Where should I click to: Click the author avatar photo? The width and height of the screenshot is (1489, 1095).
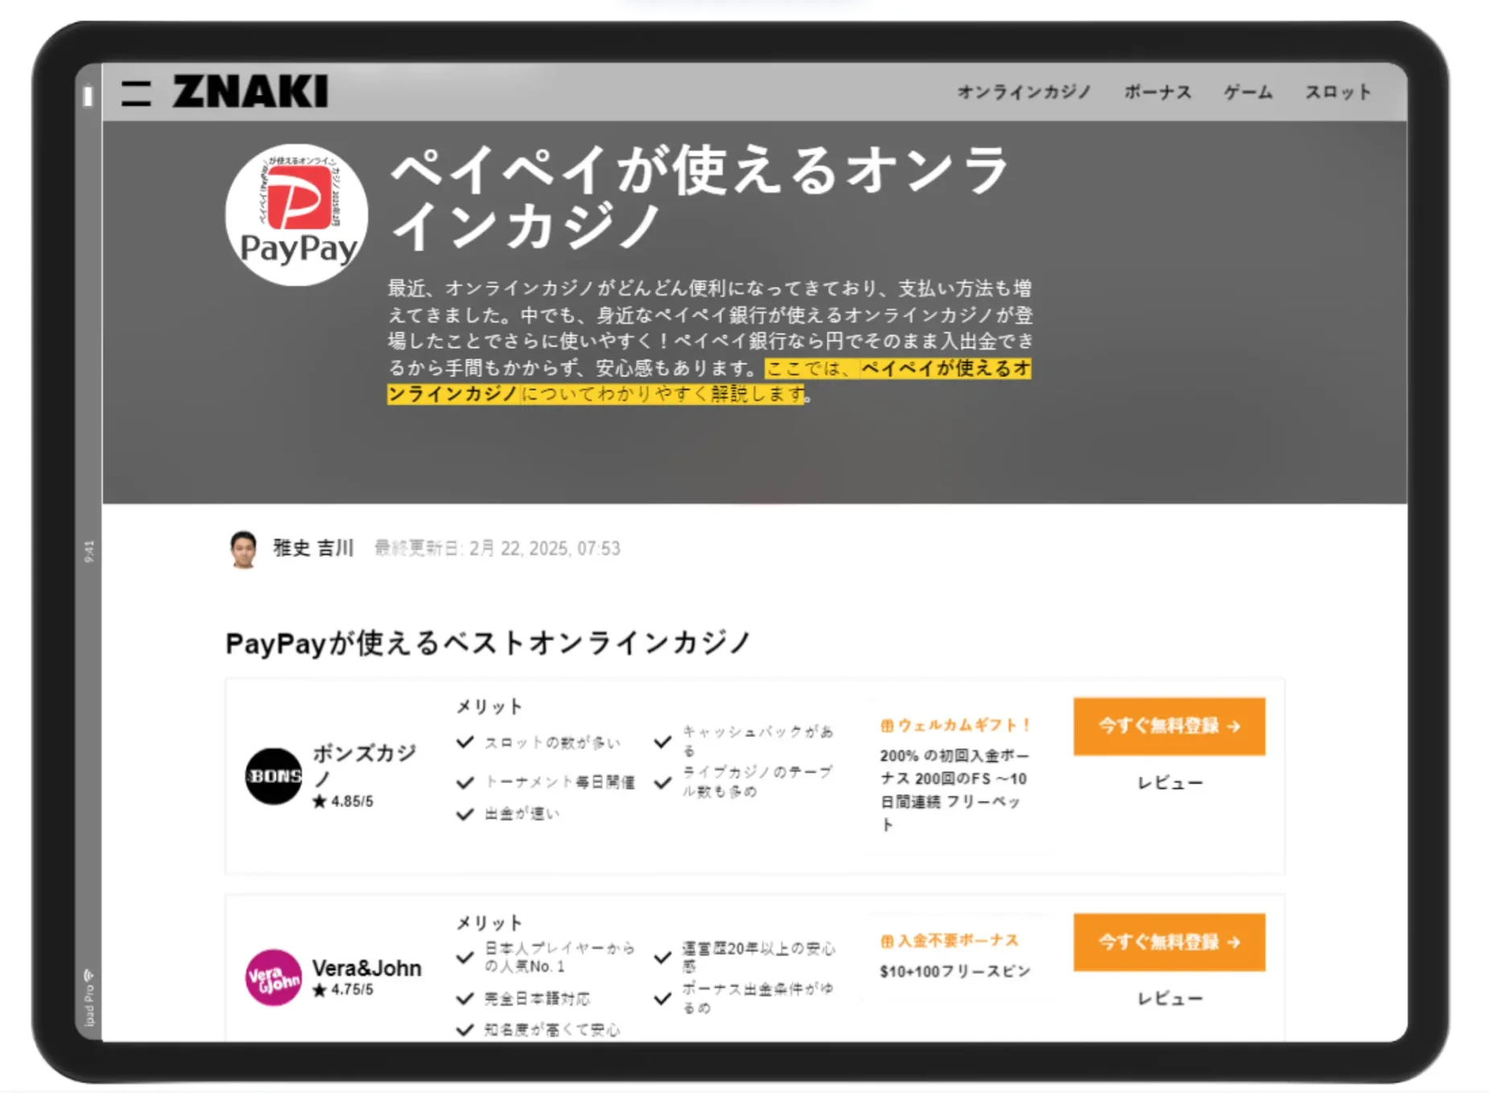(x=243, y=549)
